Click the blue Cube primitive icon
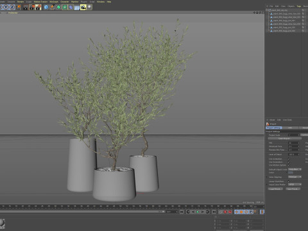 point(46,7)
